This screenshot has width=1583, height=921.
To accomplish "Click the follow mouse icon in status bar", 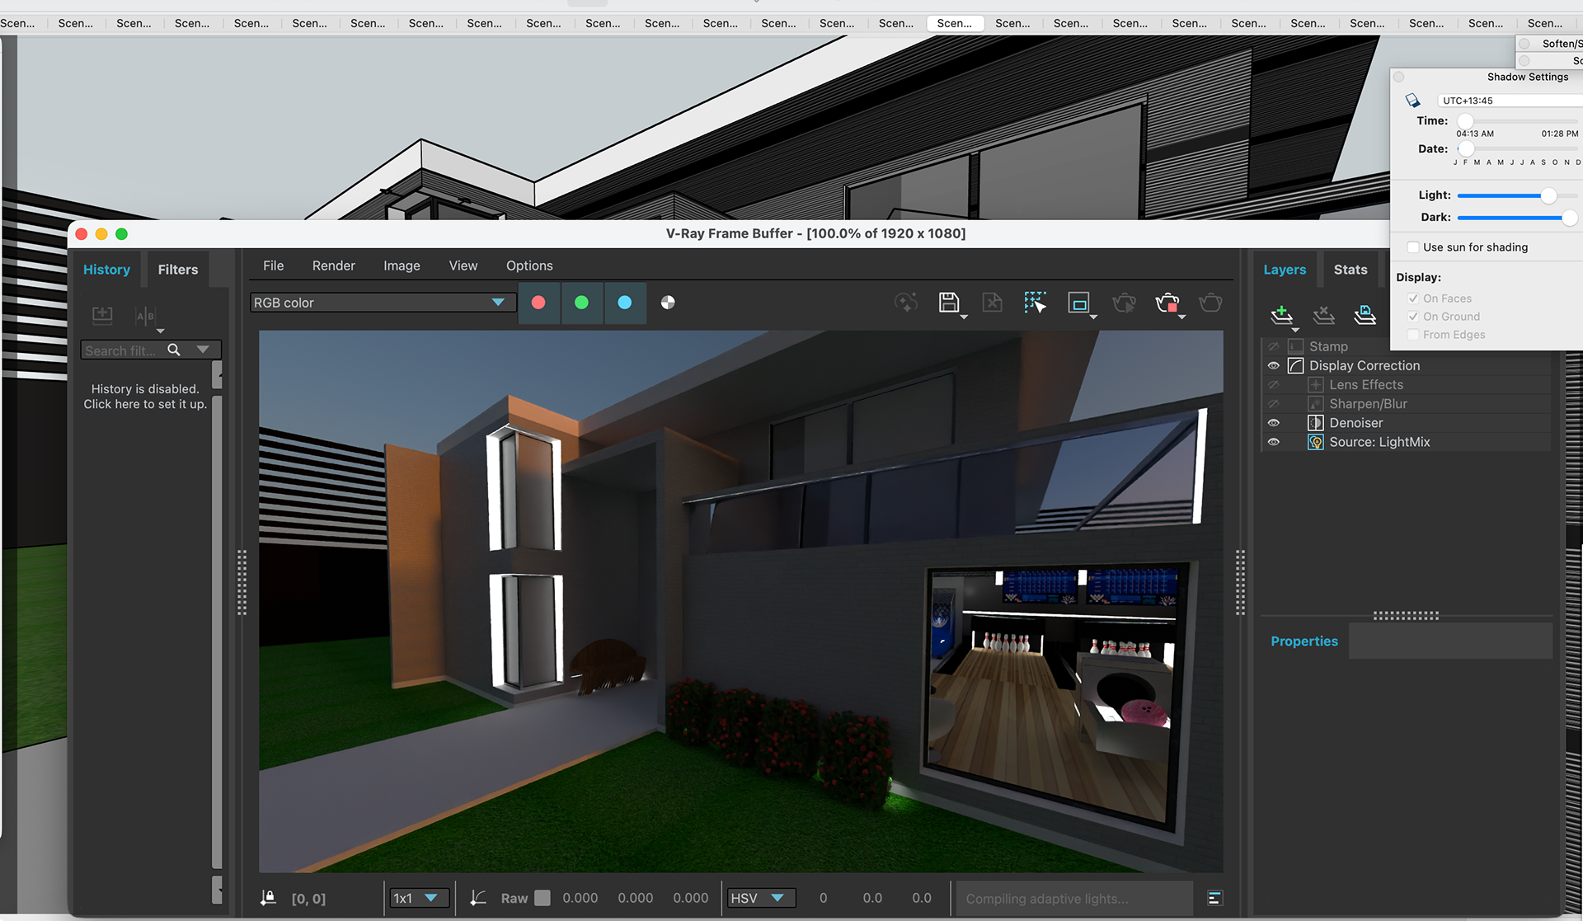I will tap(268, 898).
